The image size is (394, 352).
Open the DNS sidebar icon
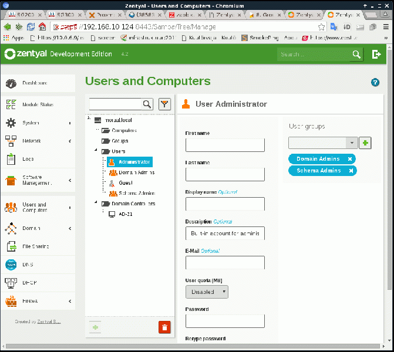pos(11,265)
